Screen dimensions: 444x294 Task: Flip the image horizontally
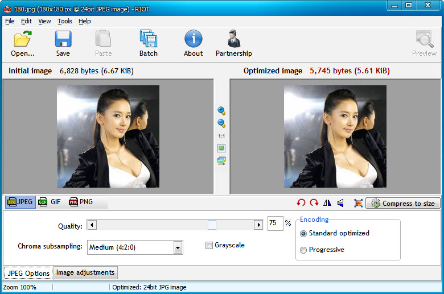[x=327, y=203]
